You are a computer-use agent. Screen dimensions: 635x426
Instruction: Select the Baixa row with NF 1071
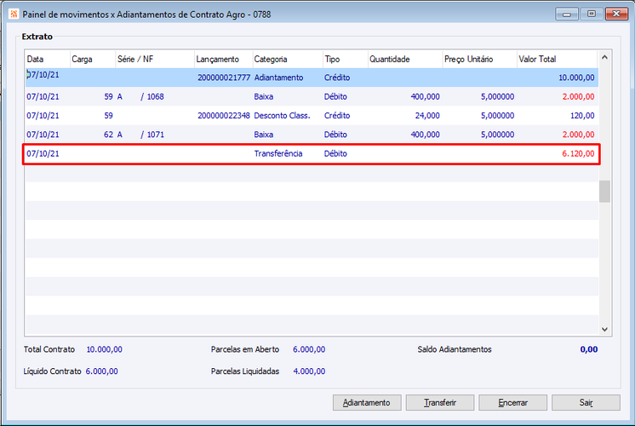click(312, 135)
